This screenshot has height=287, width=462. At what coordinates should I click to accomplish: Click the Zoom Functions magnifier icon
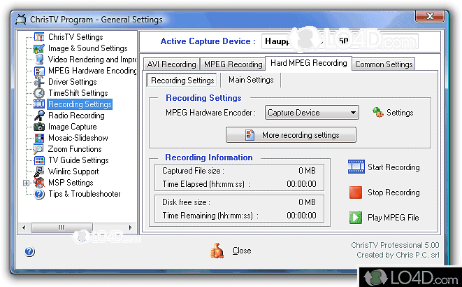(38, 149)
